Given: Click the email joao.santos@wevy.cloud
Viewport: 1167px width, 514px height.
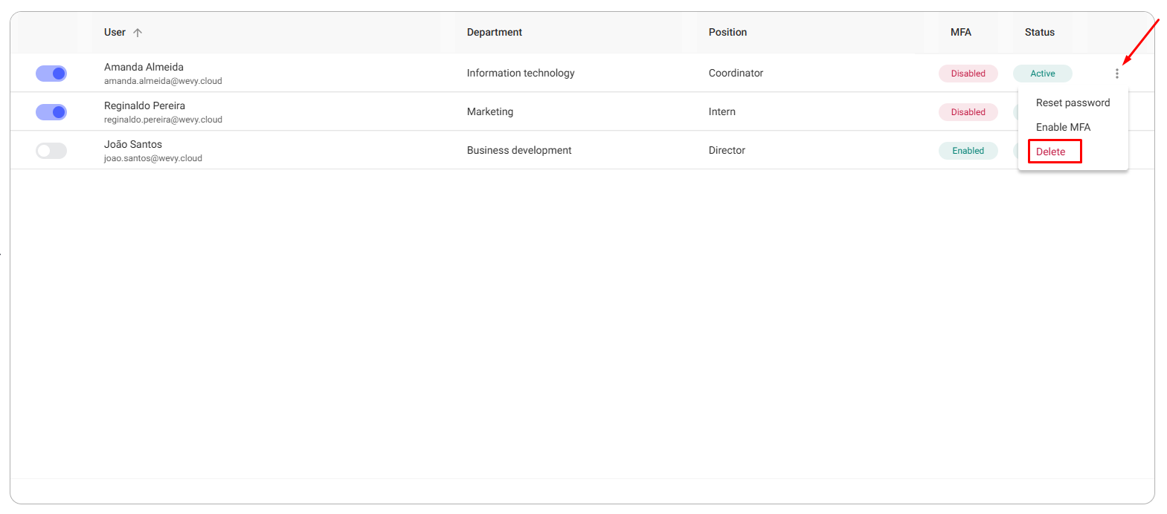Looking at the screenshot, I should [153, 158].
